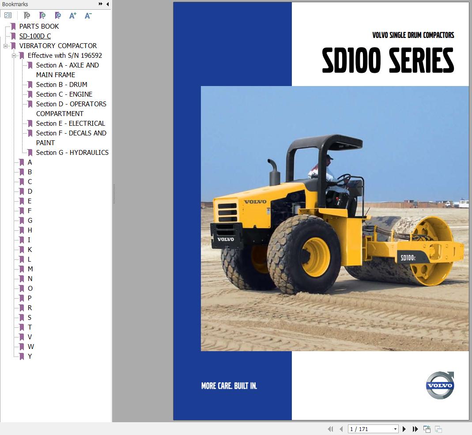
Task: Jump to index bookmark C
Action: click(30, 182)
